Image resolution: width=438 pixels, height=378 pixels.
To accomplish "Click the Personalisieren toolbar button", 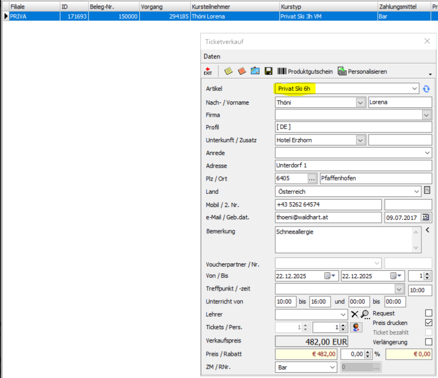I will [x=362, y=71].
